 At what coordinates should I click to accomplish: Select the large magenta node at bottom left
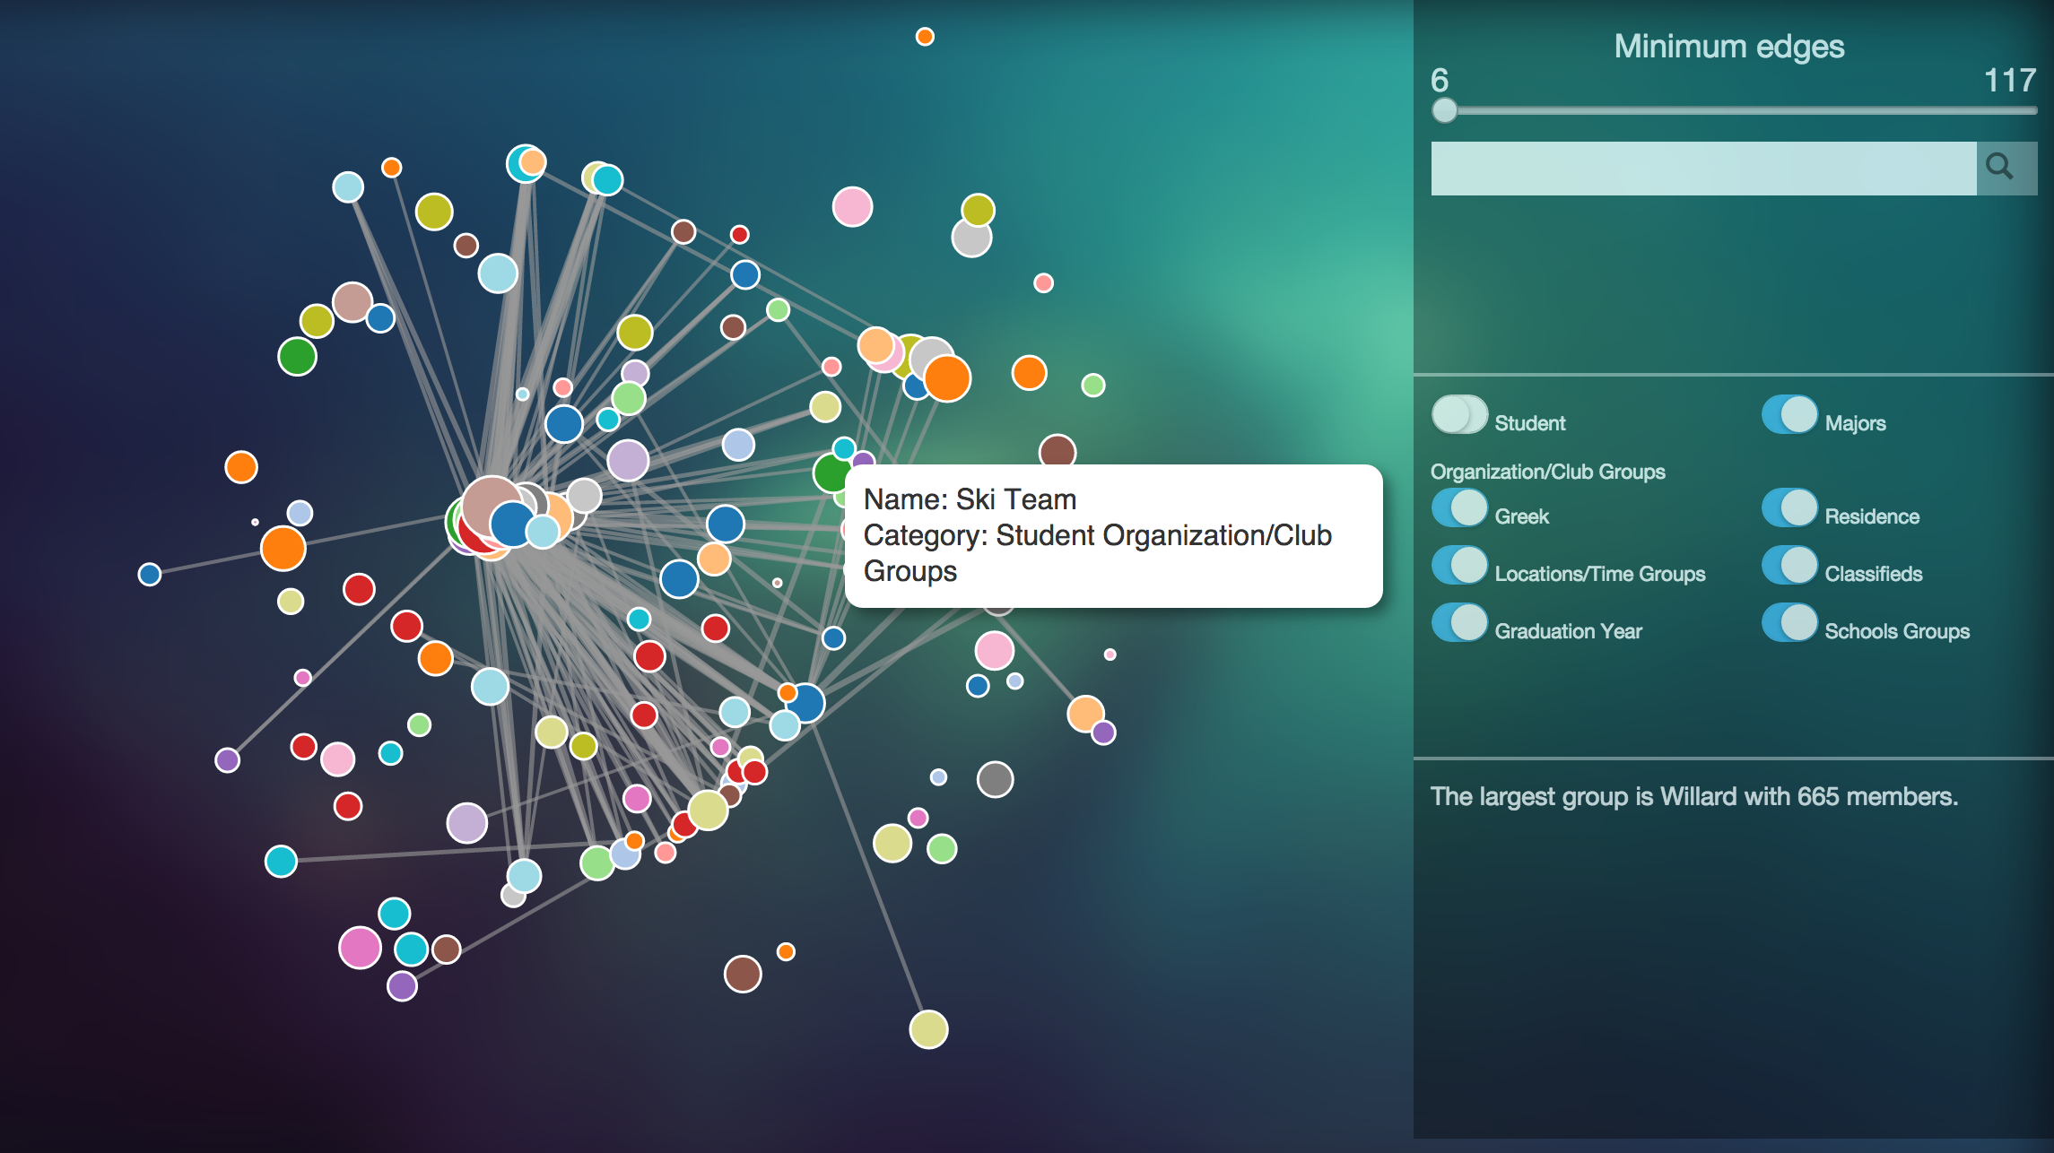click(x=360, y=948)
